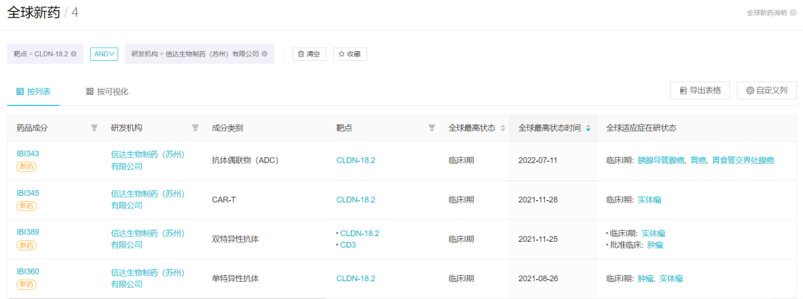The width and height of the screenshot is (803, 299).
Task: Click filter icon in 靶点 column header
Action: click(x=432, y=128)
